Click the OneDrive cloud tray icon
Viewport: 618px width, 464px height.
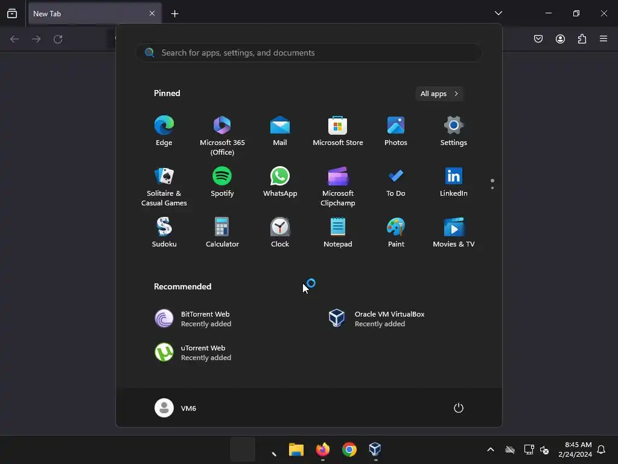click(510, 449)
